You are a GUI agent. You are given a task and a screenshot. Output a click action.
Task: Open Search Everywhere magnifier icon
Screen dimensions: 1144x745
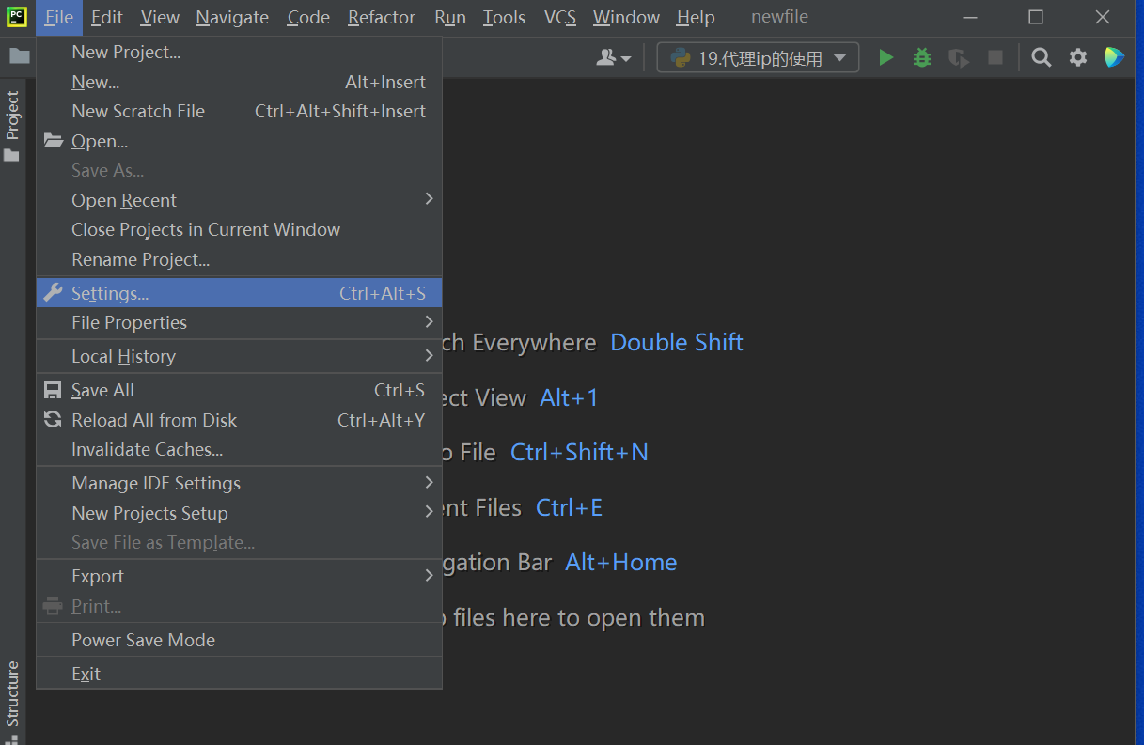[x=1042, y=58]
